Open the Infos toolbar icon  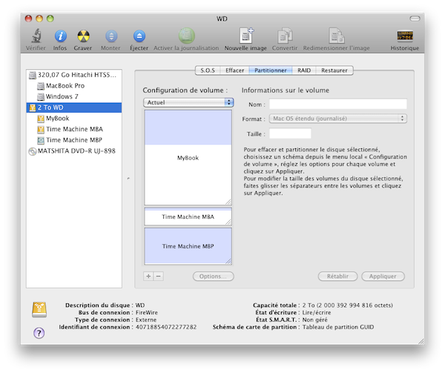61,36
